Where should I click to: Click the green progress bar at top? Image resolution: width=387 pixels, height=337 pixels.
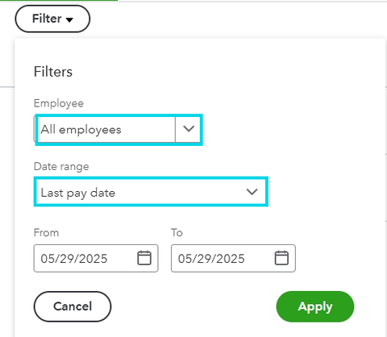click(x=59, y=1)
